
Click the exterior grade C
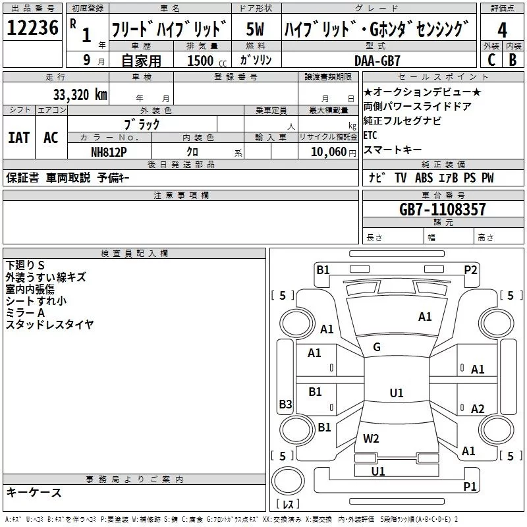click(491, 59)
